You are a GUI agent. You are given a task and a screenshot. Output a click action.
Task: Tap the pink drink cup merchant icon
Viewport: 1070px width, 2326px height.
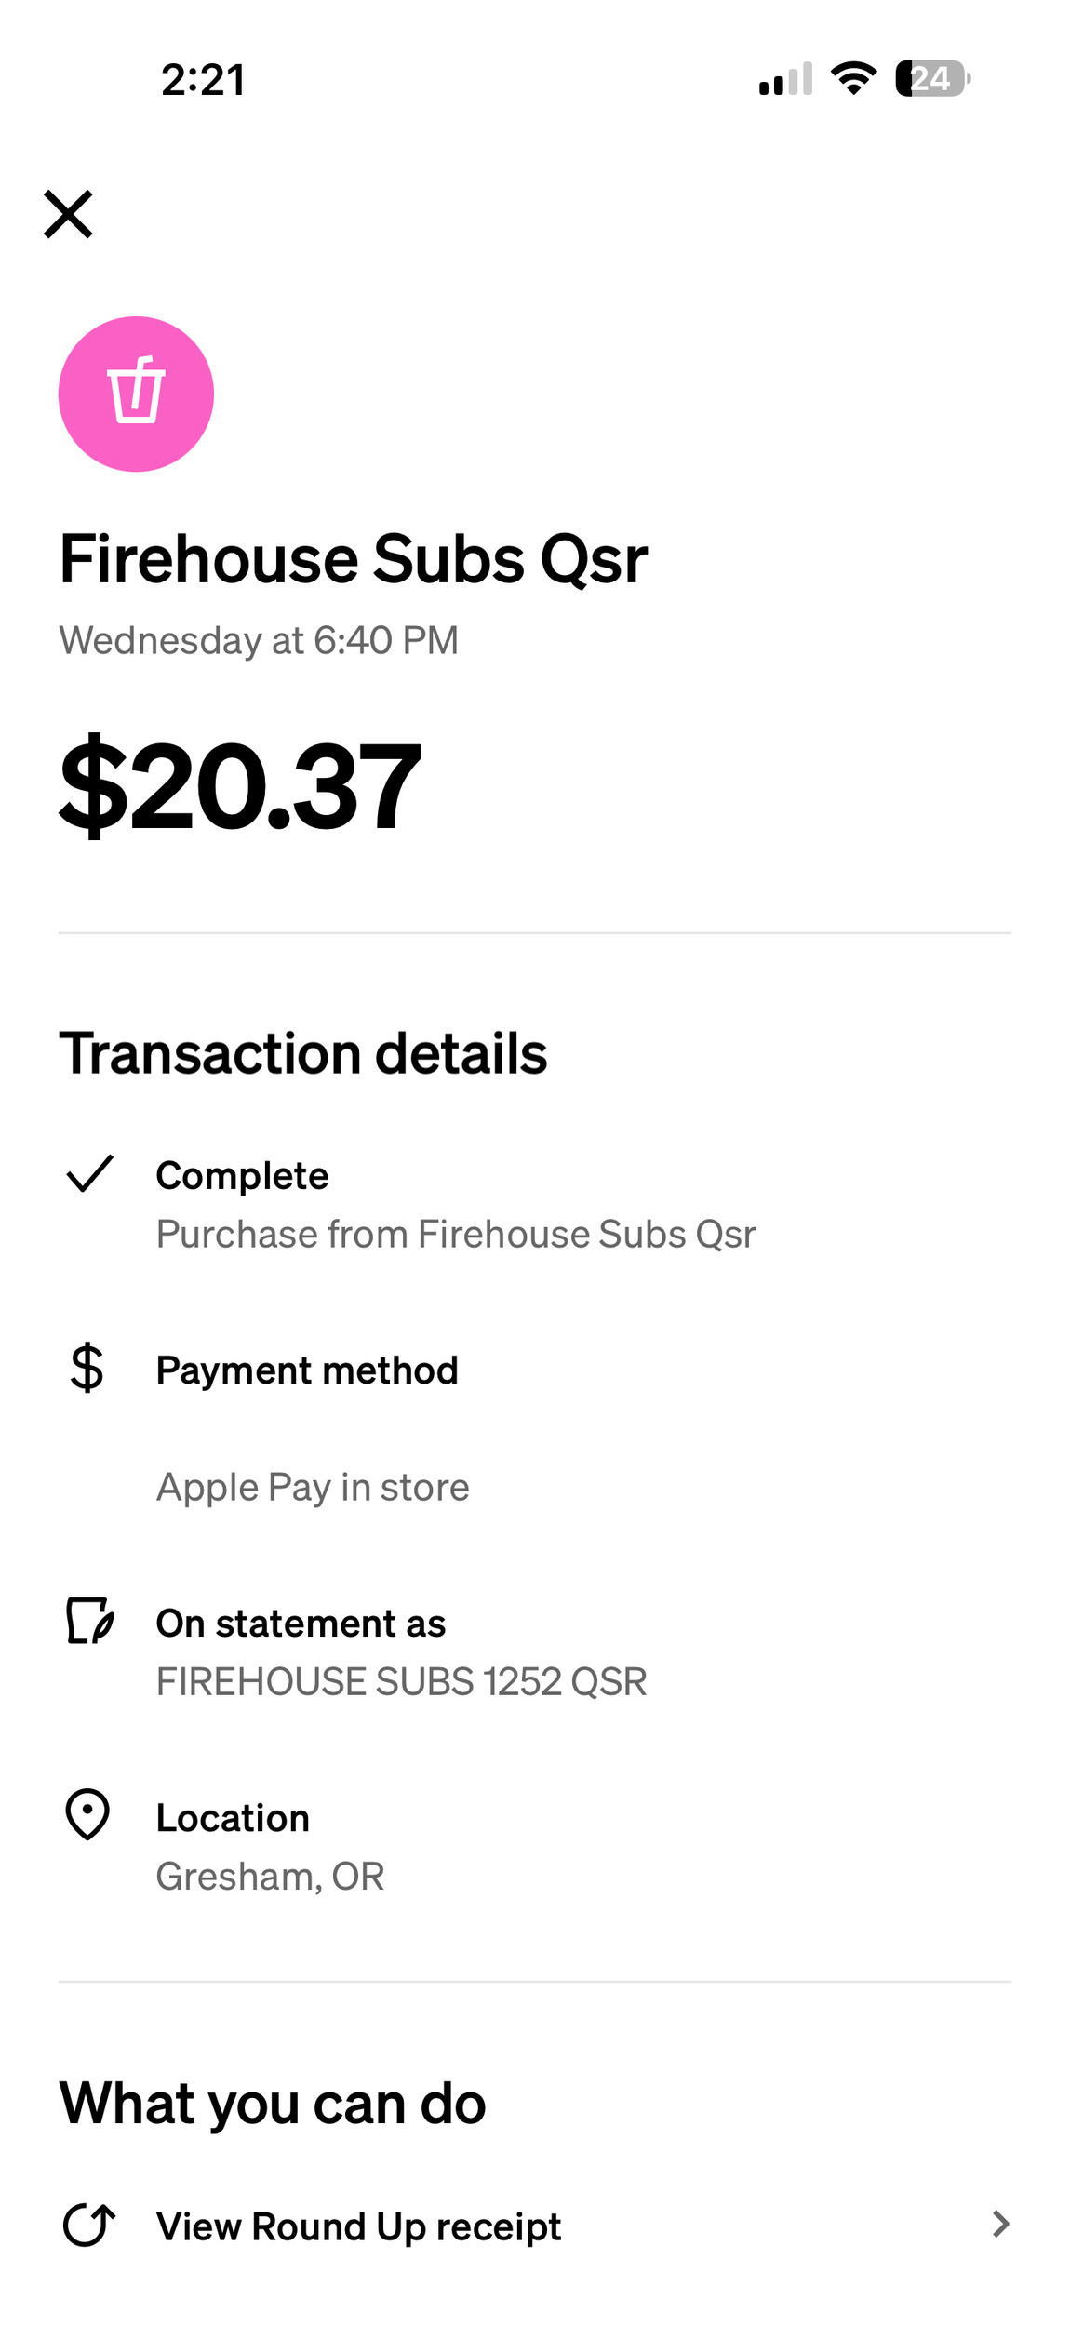pos(136,394)
